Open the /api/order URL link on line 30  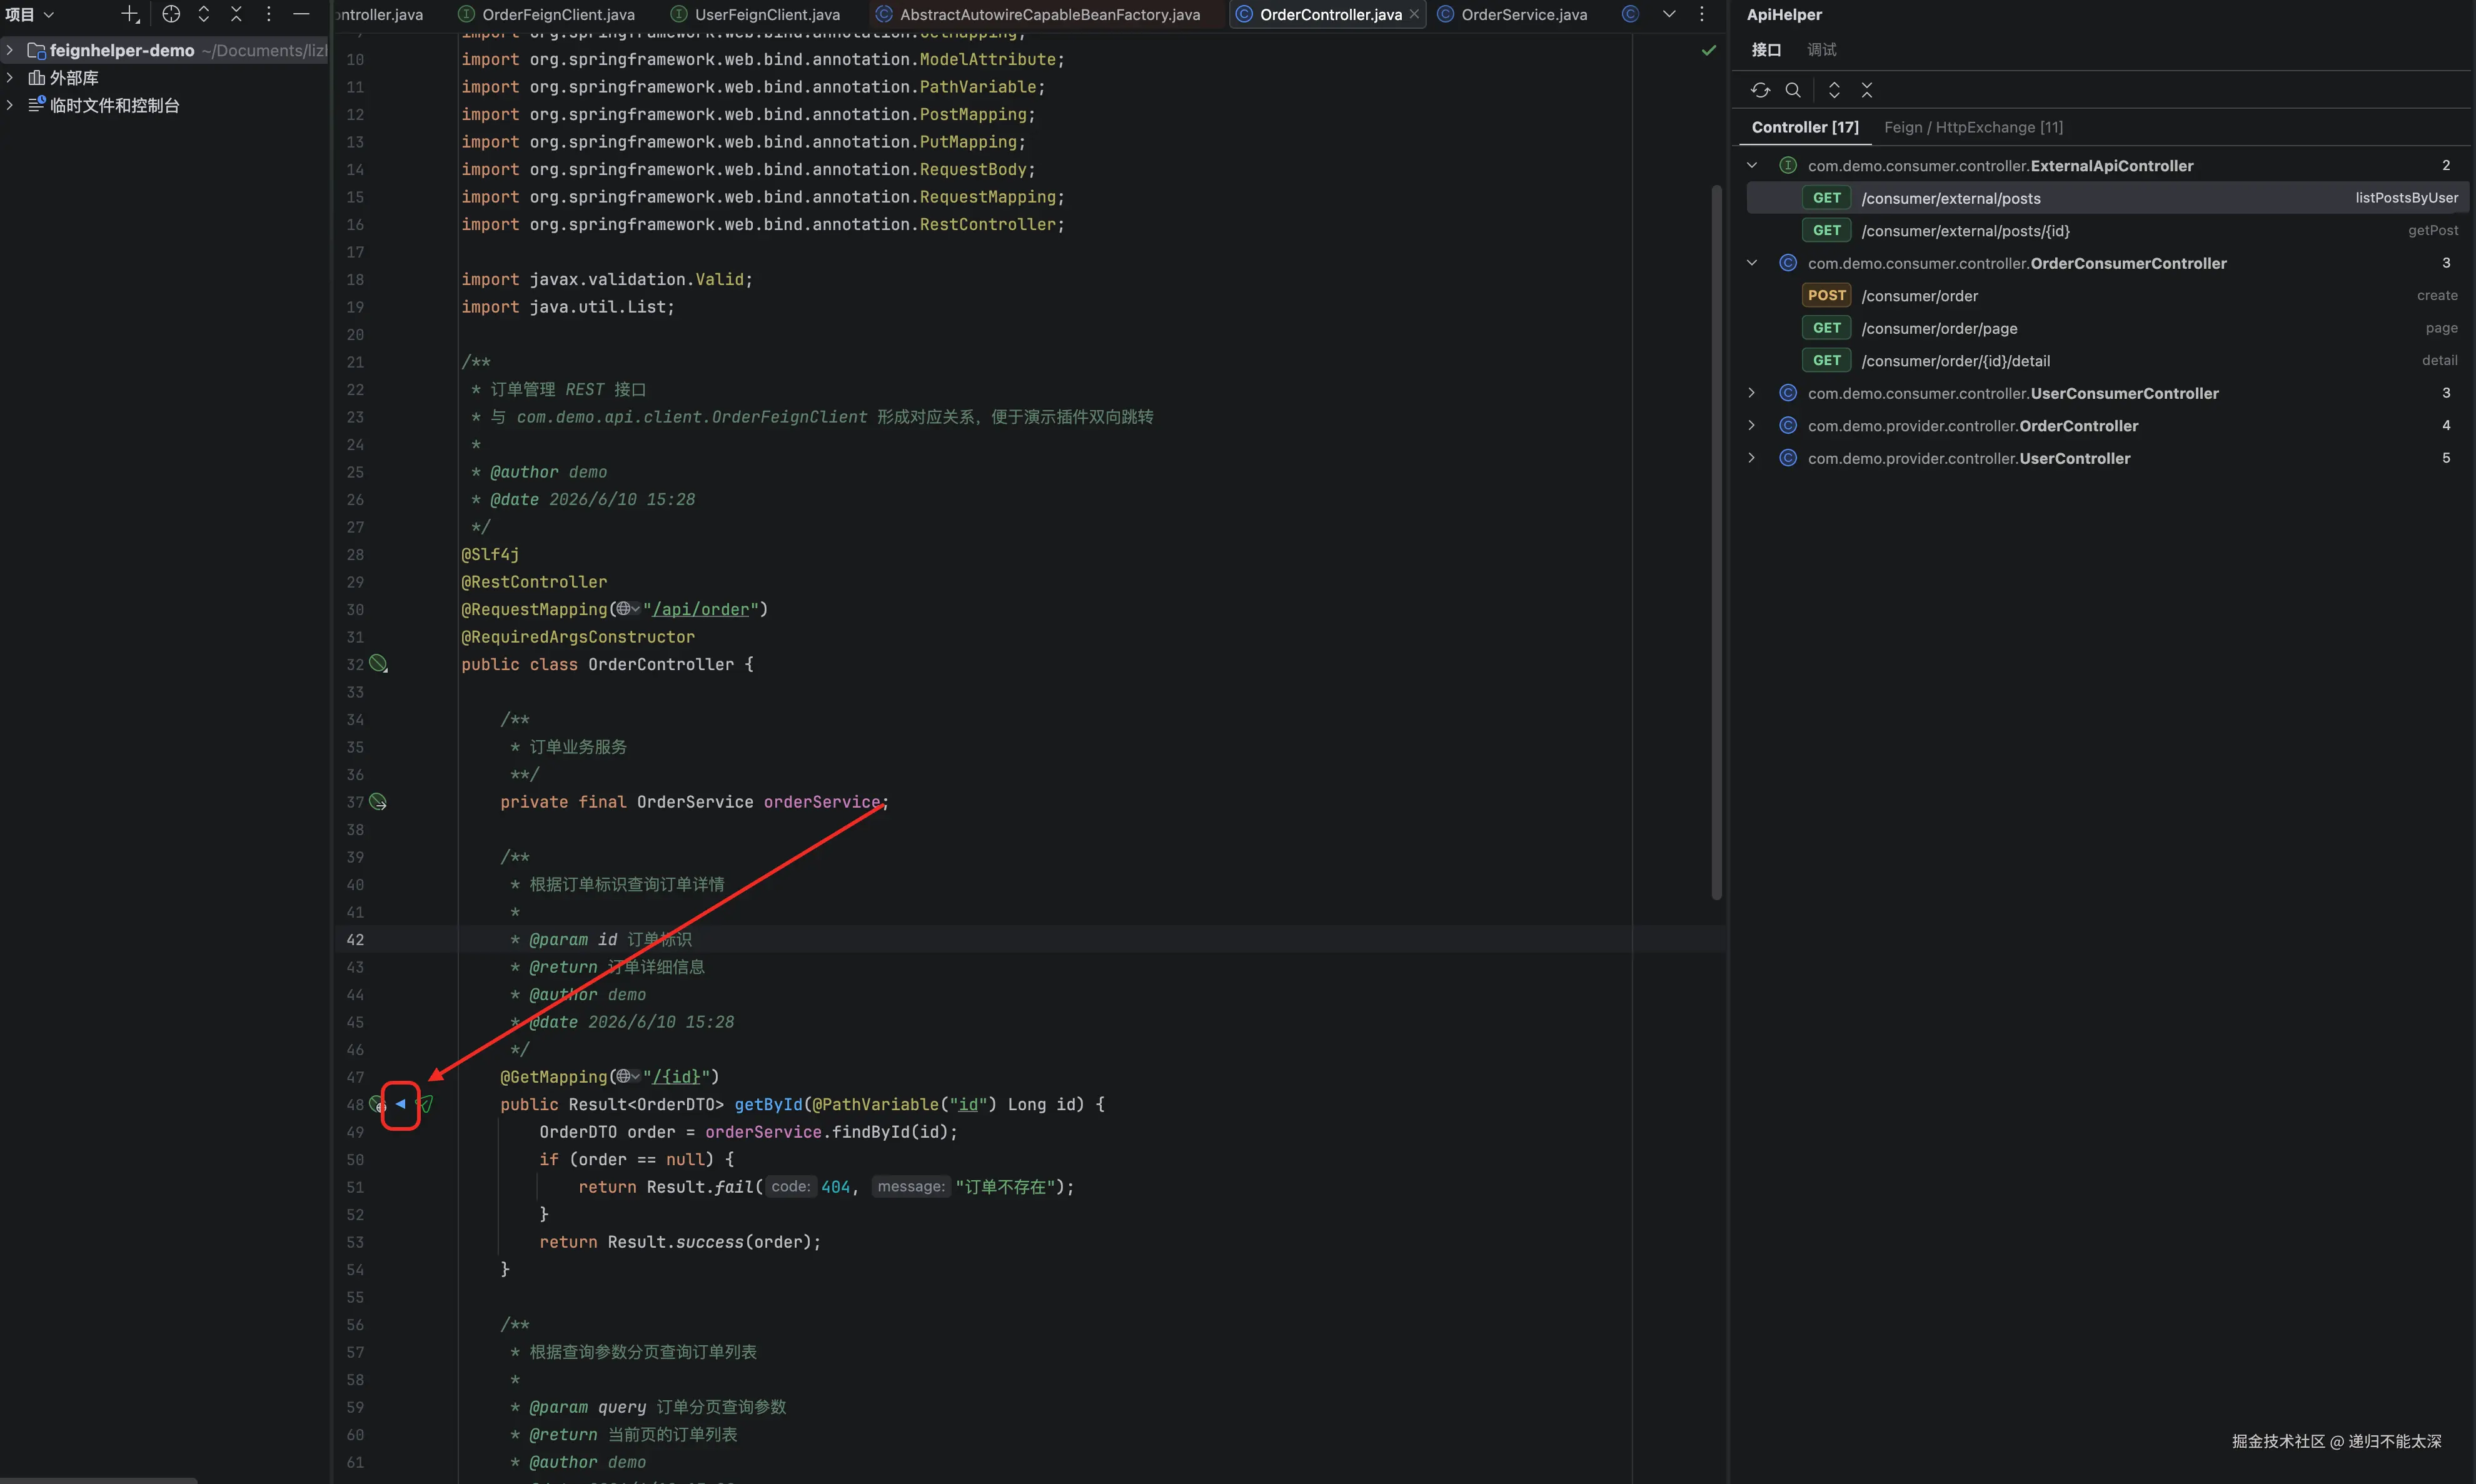[x=700, y=609]
